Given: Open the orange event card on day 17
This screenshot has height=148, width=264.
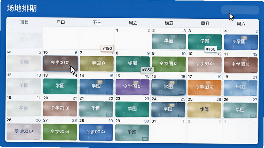Looking at the screenshot, I should (204, 87).
